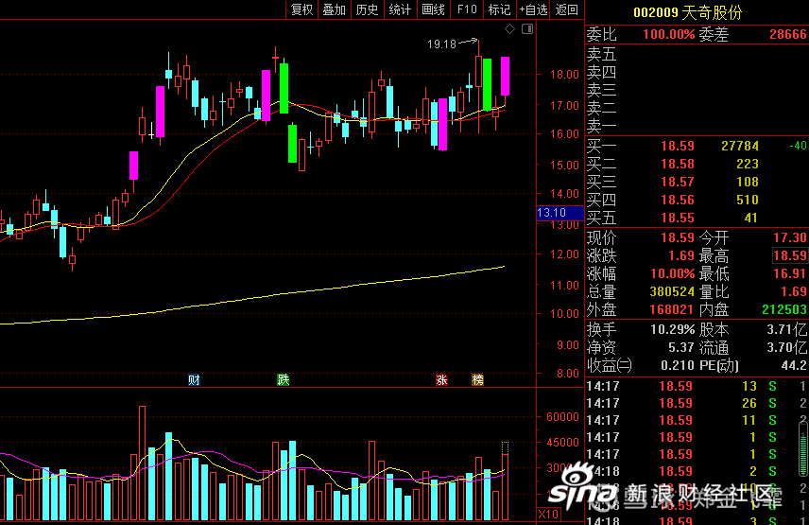Click the 财 finance marker icon
The height and width of the screenshot is (525, 809).
click(194, 380)
